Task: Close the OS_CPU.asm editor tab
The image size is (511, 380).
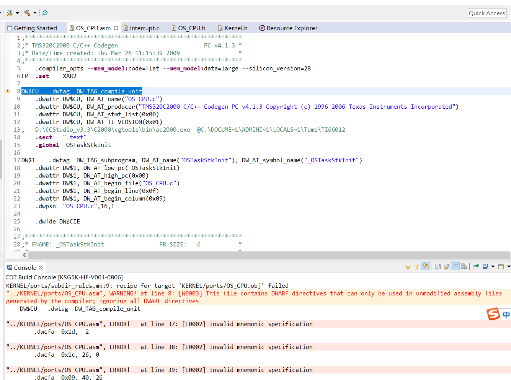Action: click(x=116, y=28)
